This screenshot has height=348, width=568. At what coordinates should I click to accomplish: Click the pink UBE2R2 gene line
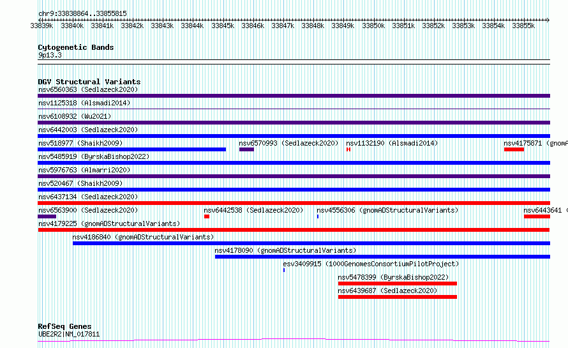click(x=294, y=340)
